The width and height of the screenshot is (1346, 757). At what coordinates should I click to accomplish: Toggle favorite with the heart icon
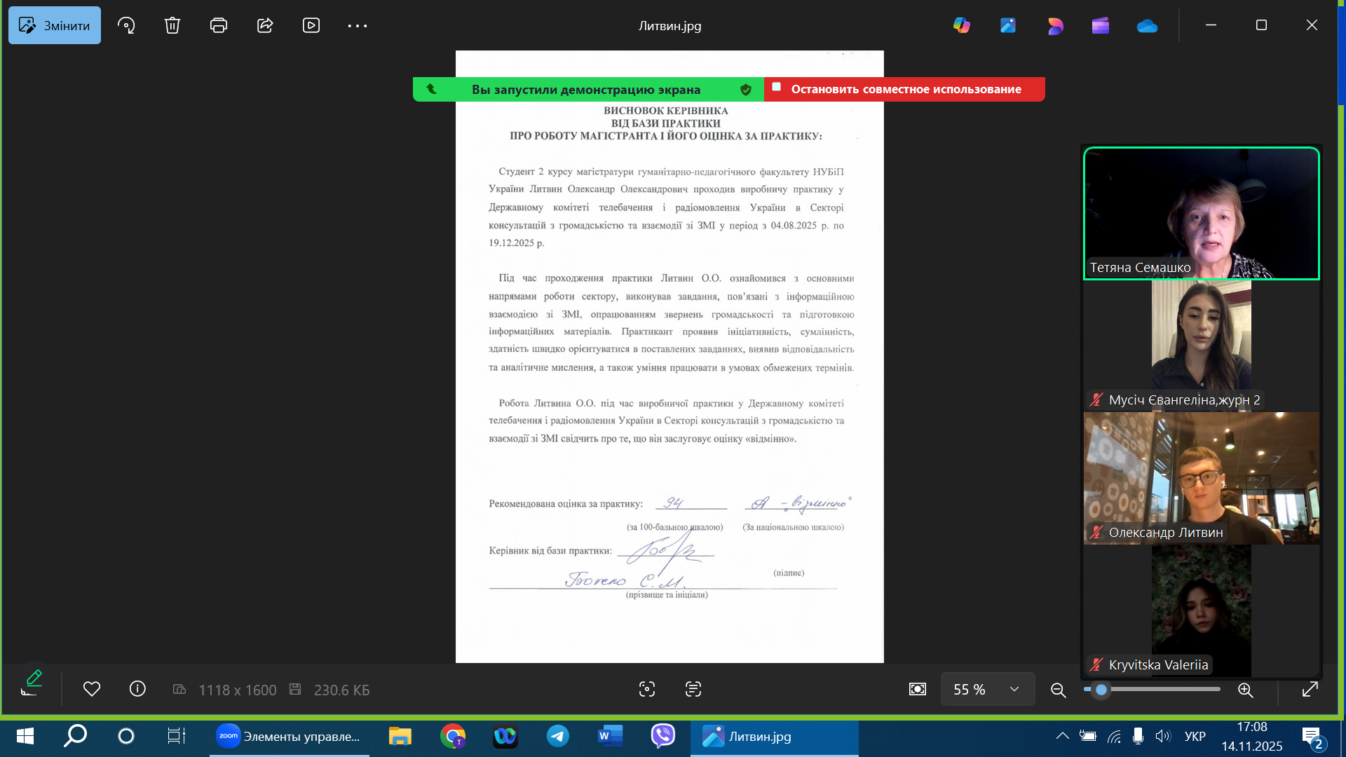coord(92,689)
